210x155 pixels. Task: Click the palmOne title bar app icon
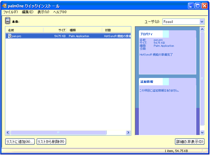click(x=4, y=6)
